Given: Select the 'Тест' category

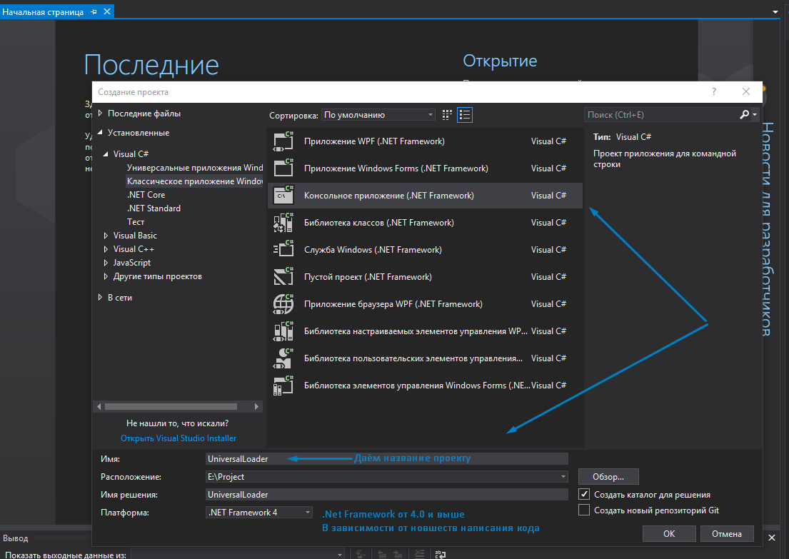Looking at the screenshot, I should 136,222.
